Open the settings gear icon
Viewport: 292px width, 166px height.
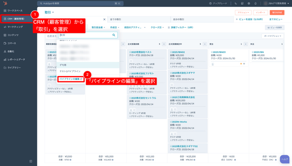tap(249, 3)
